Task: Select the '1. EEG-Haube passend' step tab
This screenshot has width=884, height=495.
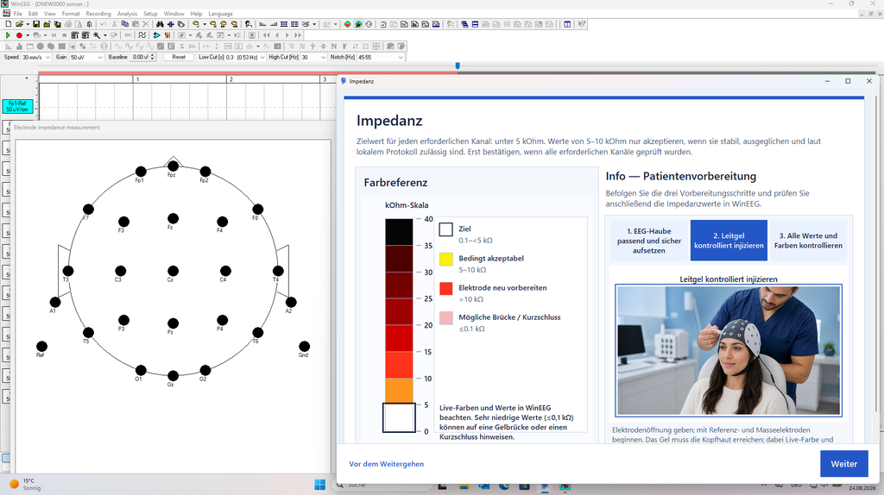Action: coord(649,241)
